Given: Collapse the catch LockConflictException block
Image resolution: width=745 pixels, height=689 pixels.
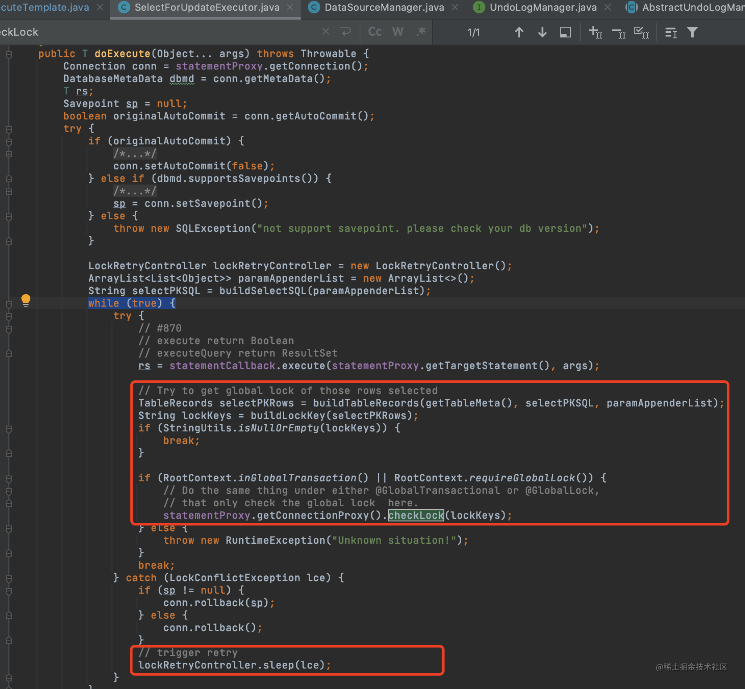Looking at the screenshot, I should tap(8, 578).
